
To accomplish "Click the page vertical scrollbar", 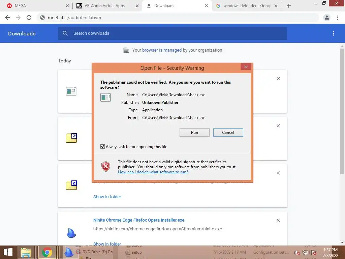I will (x=342, y=111).
